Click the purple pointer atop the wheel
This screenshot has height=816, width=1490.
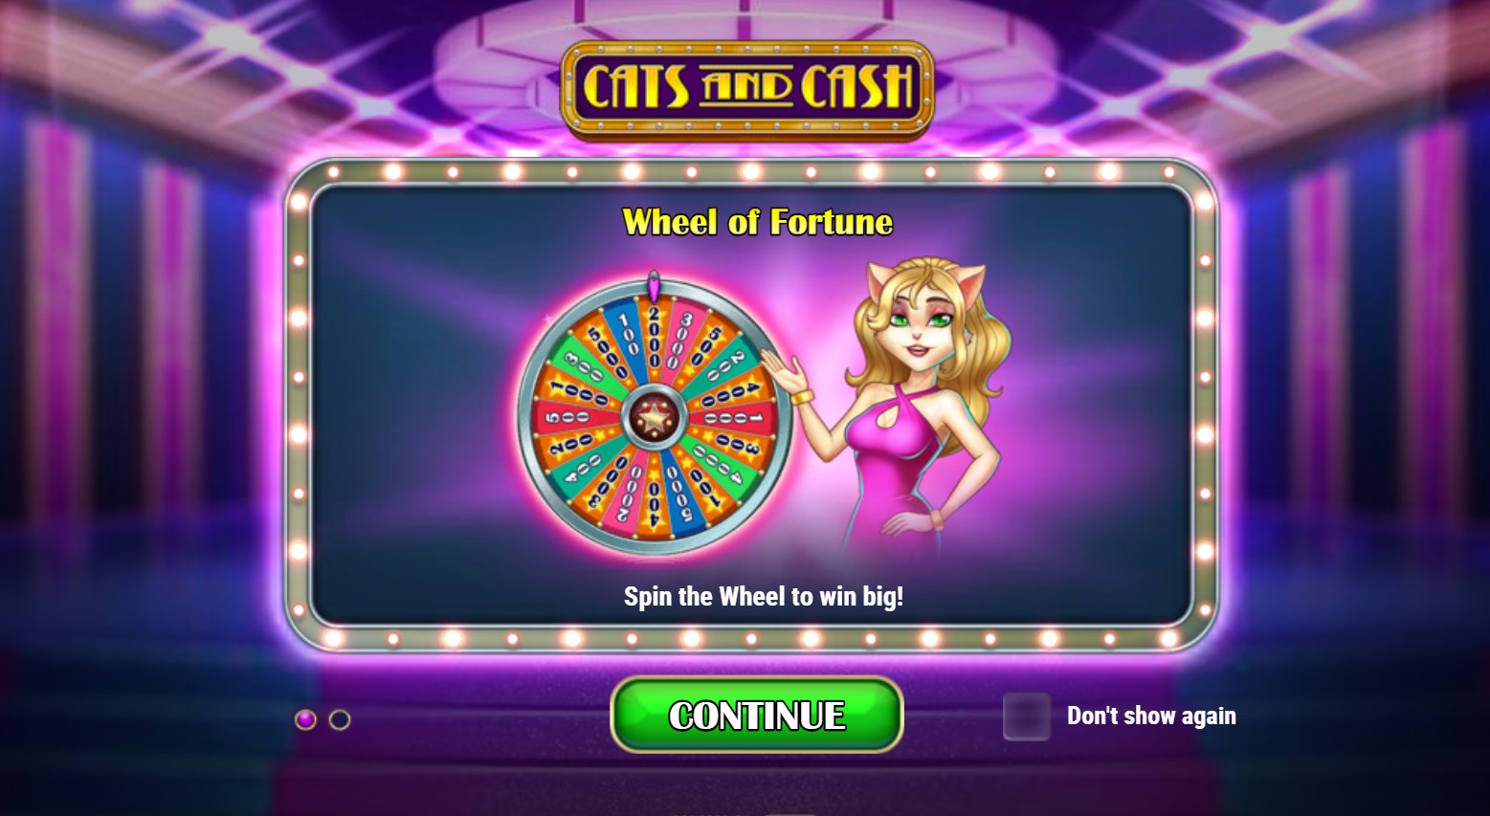[x=655, y=288]
